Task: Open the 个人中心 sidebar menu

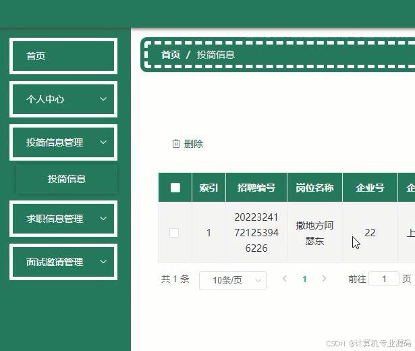Action: coord(63,99)
